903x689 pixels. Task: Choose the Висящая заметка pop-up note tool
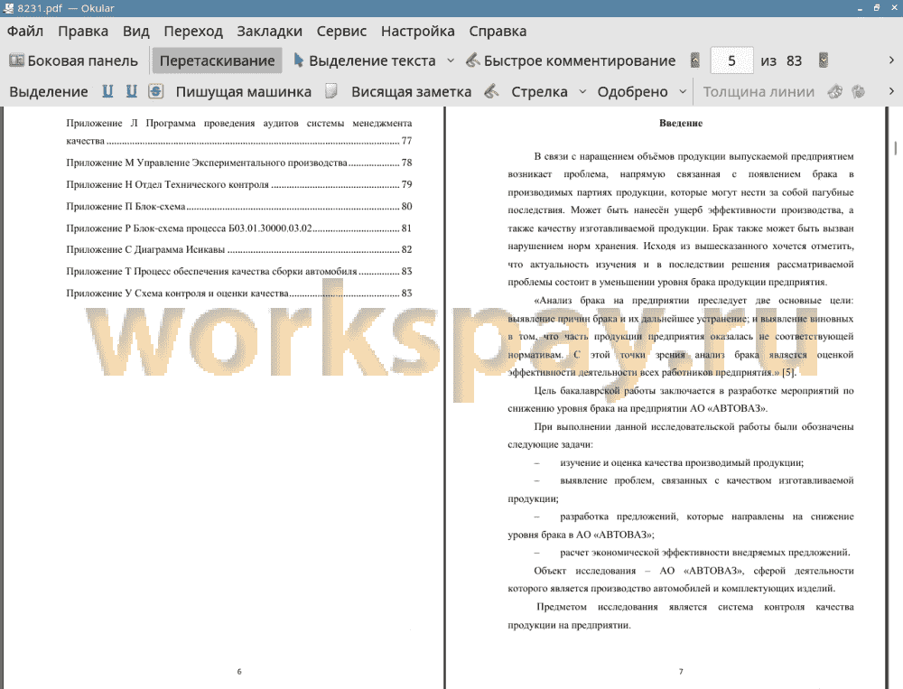411,91
